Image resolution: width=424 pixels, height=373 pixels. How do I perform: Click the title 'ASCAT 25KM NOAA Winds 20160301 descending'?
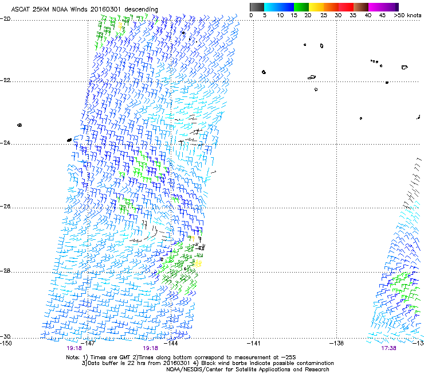coord(84,10)
